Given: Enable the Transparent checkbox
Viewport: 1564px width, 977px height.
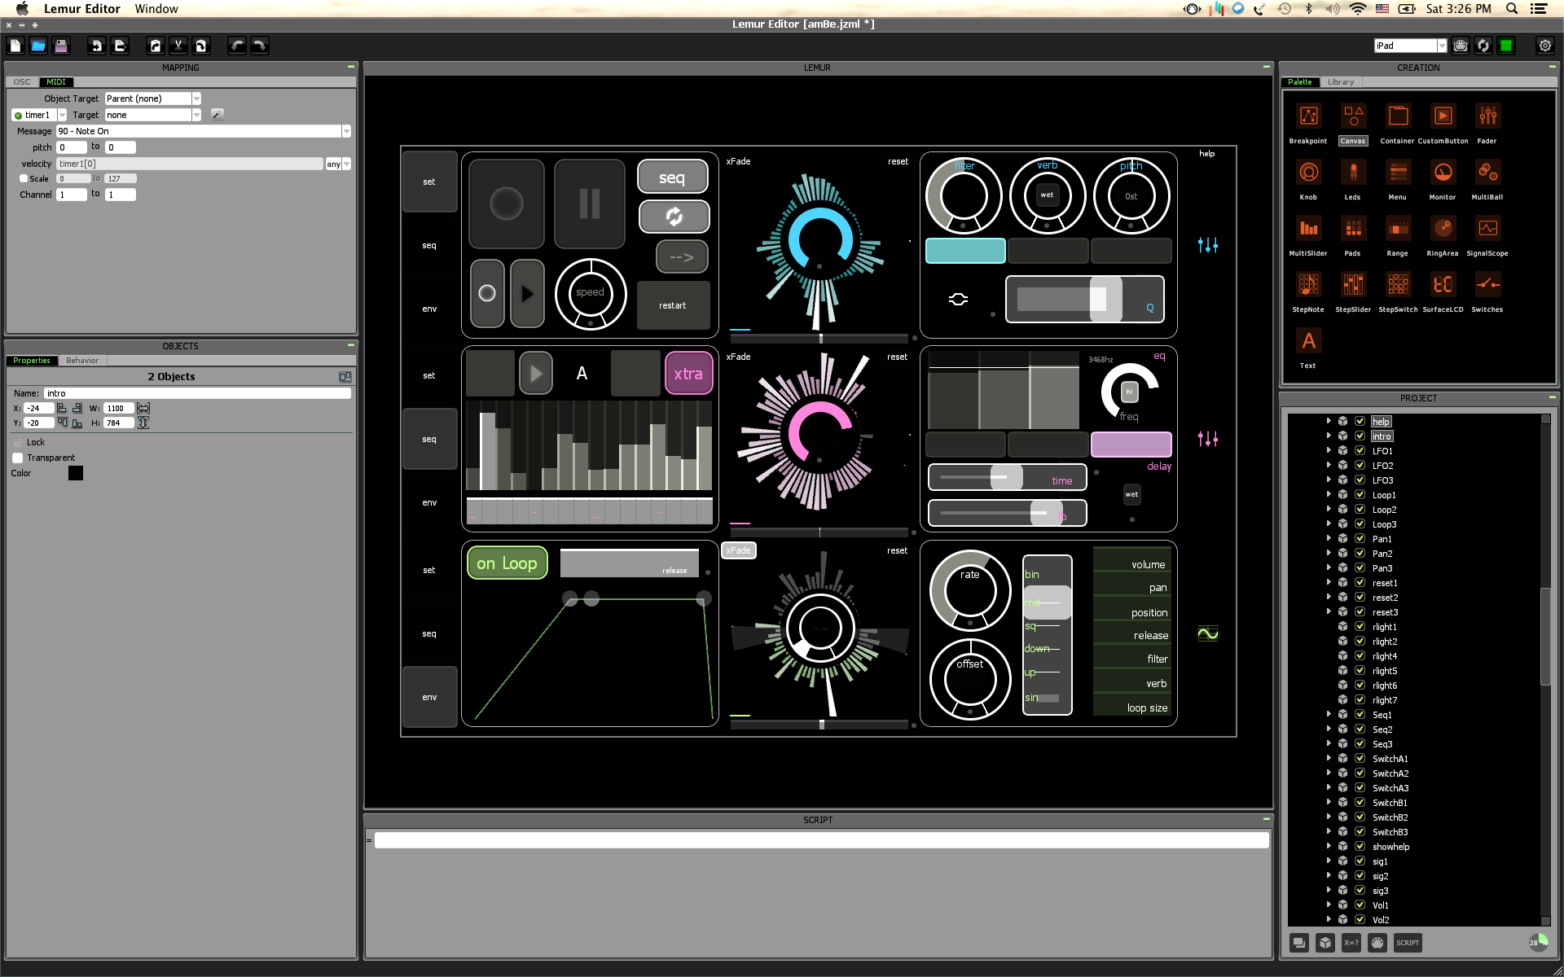Looking at the screenshot, I should point(18,458).
